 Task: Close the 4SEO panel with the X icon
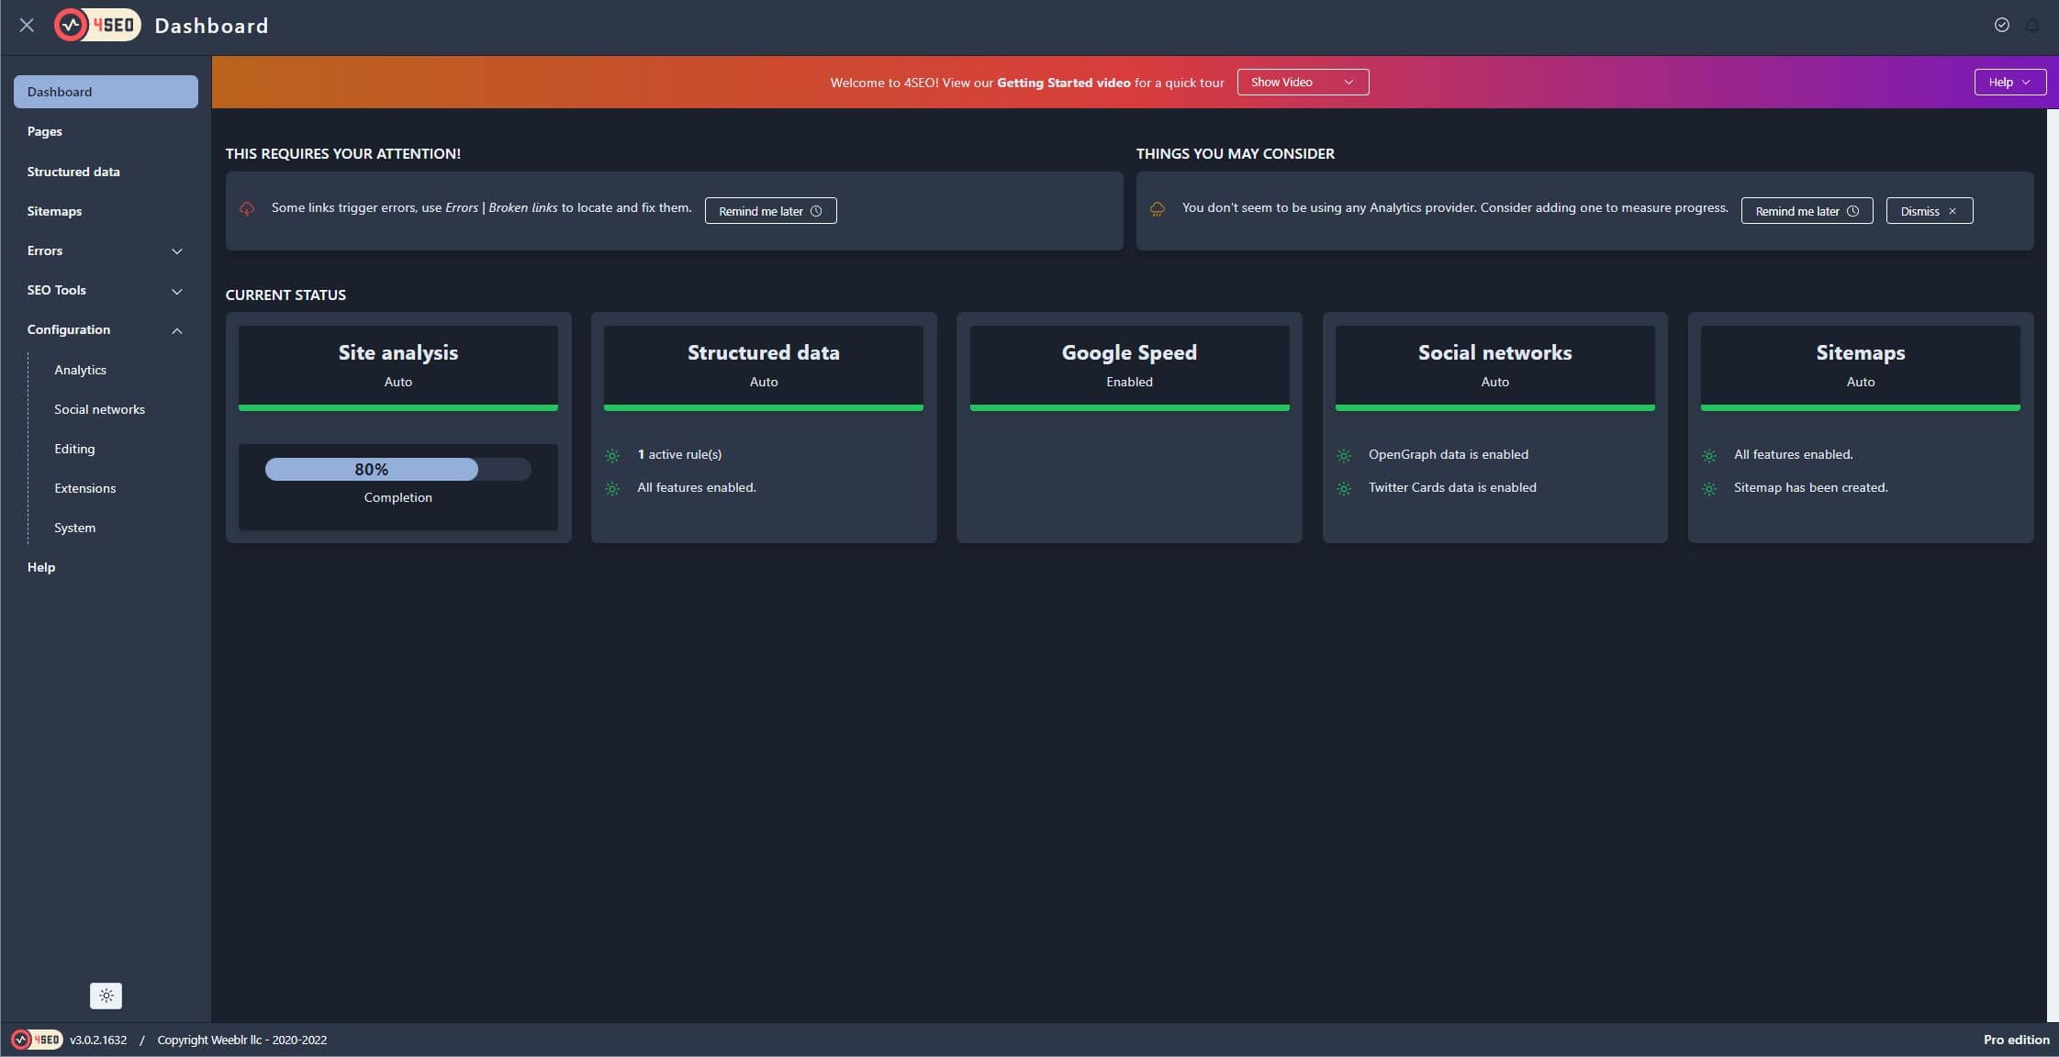click(27, 26)
